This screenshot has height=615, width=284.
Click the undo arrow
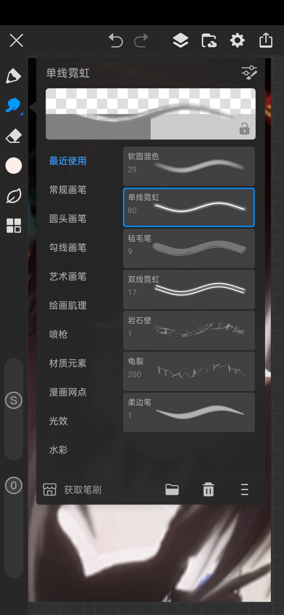click(x=116, y=40)
